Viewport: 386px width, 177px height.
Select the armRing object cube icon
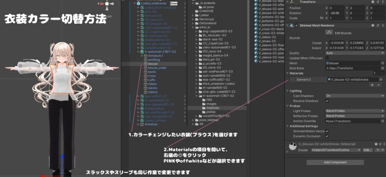point(146,60)
